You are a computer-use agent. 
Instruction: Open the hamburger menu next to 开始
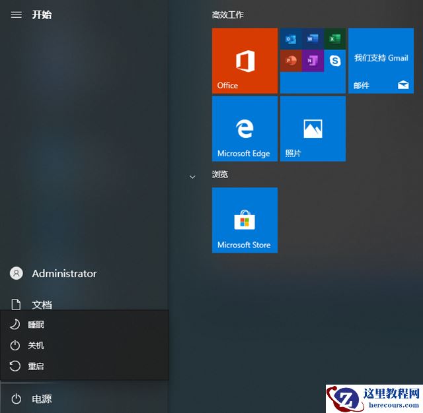16,15
